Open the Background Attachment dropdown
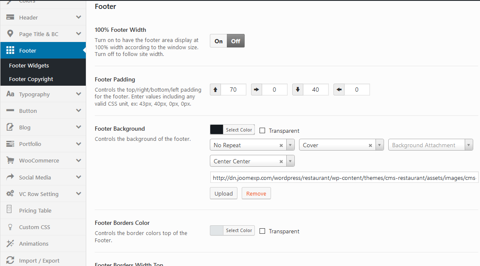This screenshot has width=480, height=266. (x=430, y=145)
